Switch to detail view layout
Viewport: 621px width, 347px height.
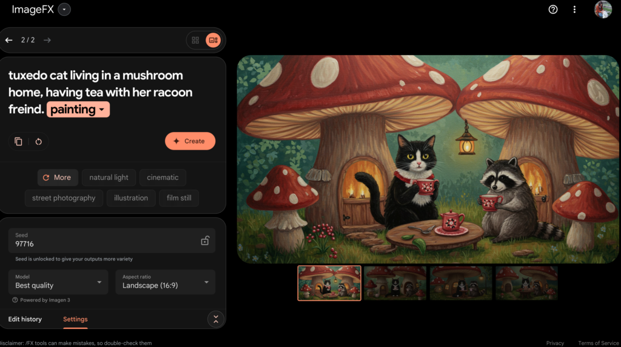click(x=213, y=41)
